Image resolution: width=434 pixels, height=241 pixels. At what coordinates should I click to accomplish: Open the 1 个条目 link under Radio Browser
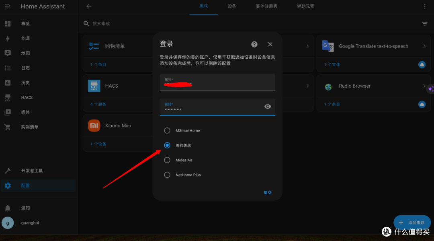pos(332,104)
